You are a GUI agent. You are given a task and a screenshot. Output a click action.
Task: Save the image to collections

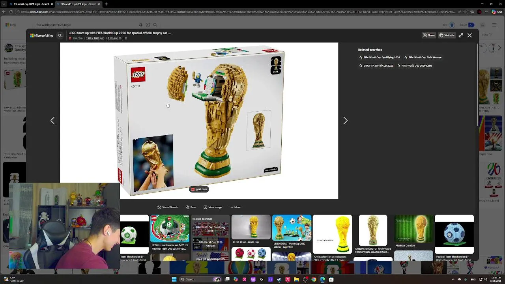191,207
